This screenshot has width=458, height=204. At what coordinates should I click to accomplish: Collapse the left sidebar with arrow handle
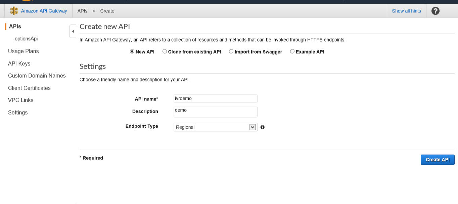click(73, 31)
